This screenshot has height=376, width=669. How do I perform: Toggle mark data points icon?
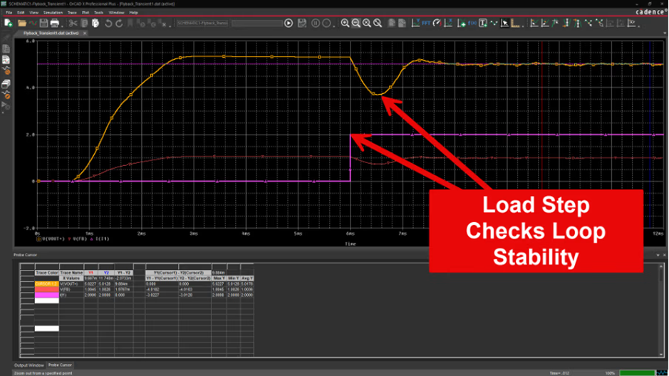click(x=494, y=23)
